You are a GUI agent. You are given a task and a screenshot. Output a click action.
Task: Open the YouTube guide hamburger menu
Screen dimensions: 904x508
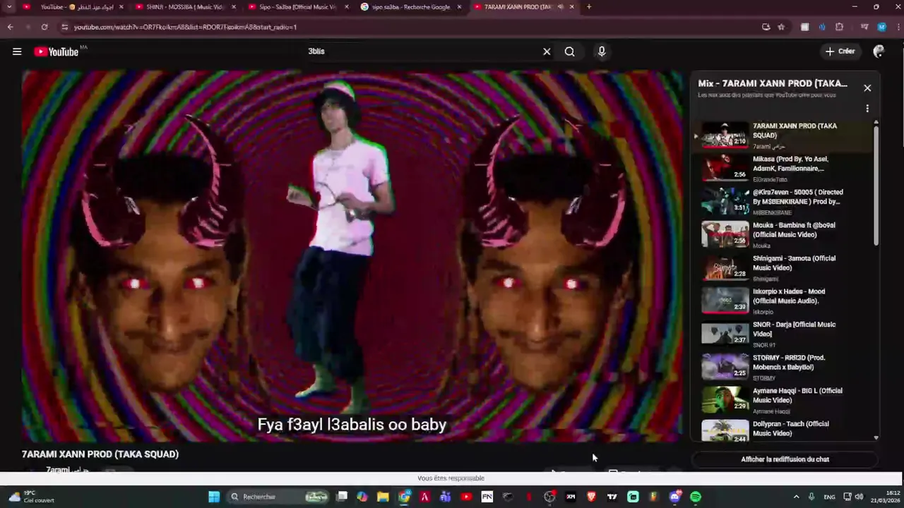17,52
